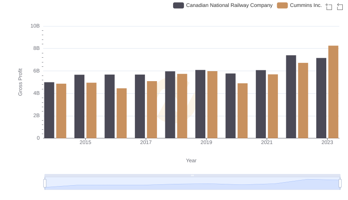Click the 8B y-axis label
The width and height of the screenshot is (348, 200).
point(37,48)
